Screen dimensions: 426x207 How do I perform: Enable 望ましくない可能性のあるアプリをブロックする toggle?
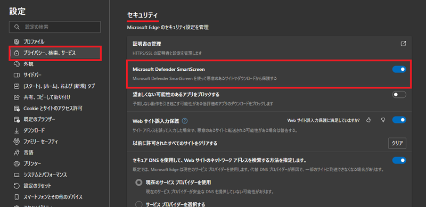(399, 95)
